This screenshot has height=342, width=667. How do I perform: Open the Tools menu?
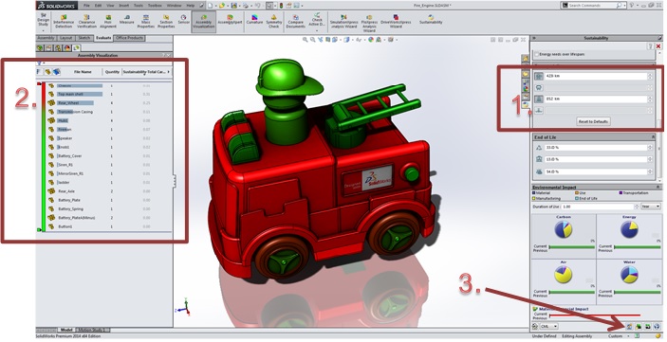pyautogui.click(x=139, y=6)
